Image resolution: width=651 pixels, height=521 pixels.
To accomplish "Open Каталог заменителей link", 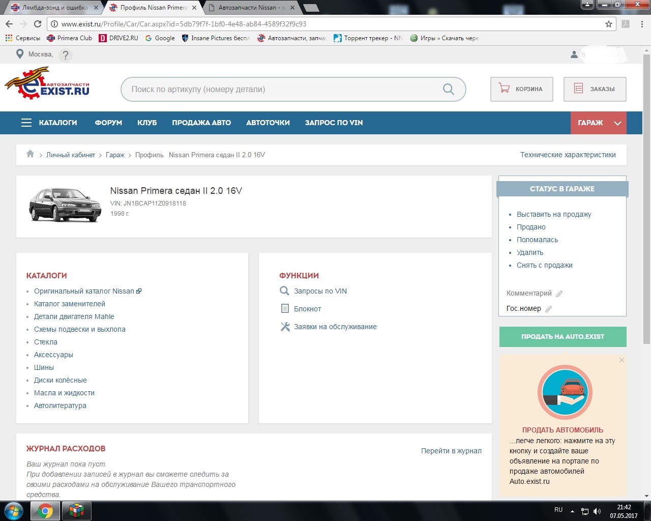I will [70, 304].
